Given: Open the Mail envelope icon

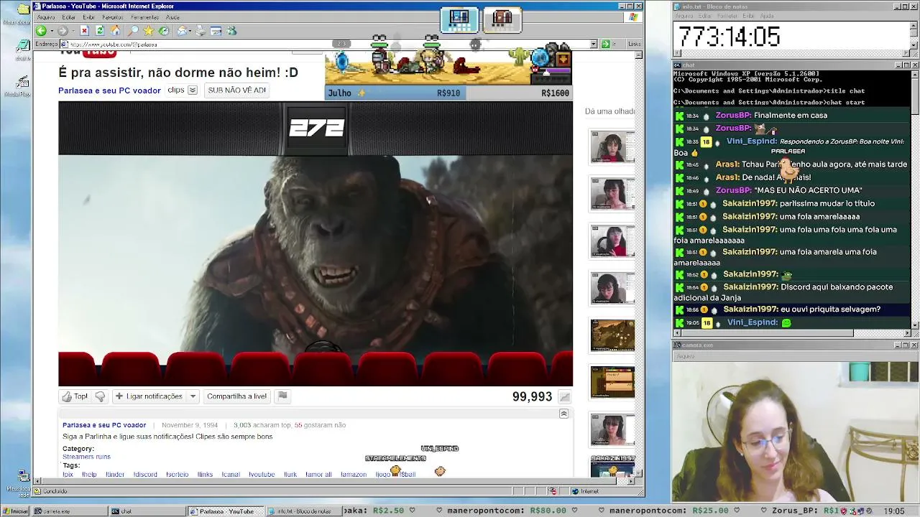Looking at the screenshot, I should pyautogui.click(x=183, y=31).
